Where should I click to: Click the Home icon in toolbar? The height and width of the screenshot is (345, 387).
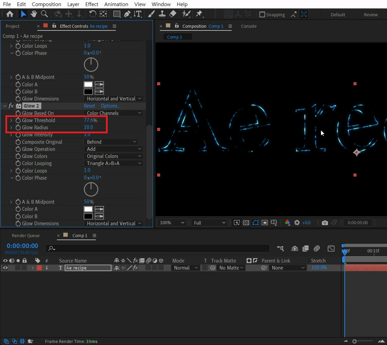[9, 14]
